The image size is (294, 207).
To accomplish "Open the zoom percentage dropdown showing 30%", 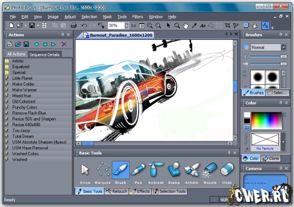I will (x=127, y=26).
